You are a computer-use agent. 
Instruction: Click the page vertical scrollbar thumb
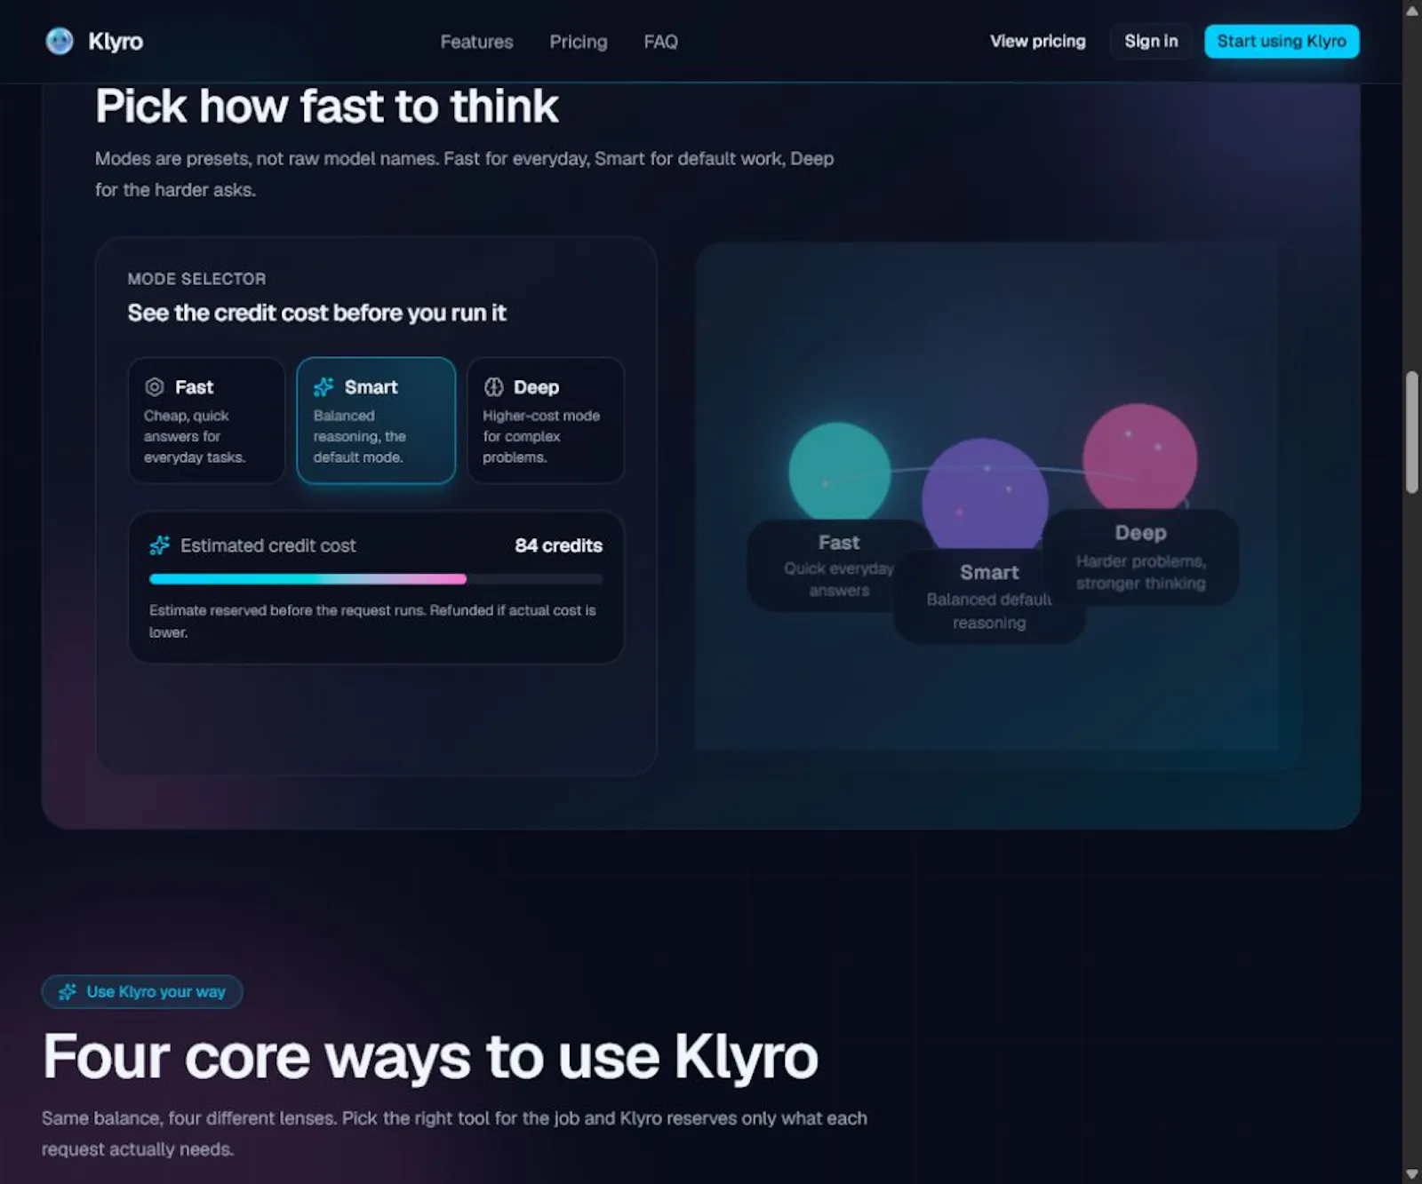[1411, 433]
